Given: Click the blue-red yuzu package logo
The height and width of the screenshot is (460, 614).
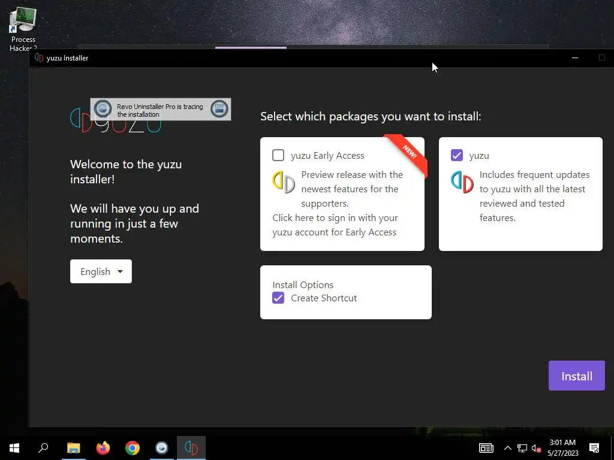Looking at the screenshot, I should pos(462,182).
